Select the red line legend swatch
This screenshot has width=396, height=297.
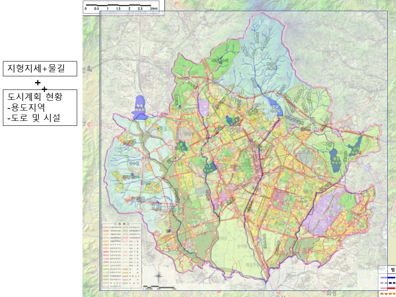tap(388, 288)
